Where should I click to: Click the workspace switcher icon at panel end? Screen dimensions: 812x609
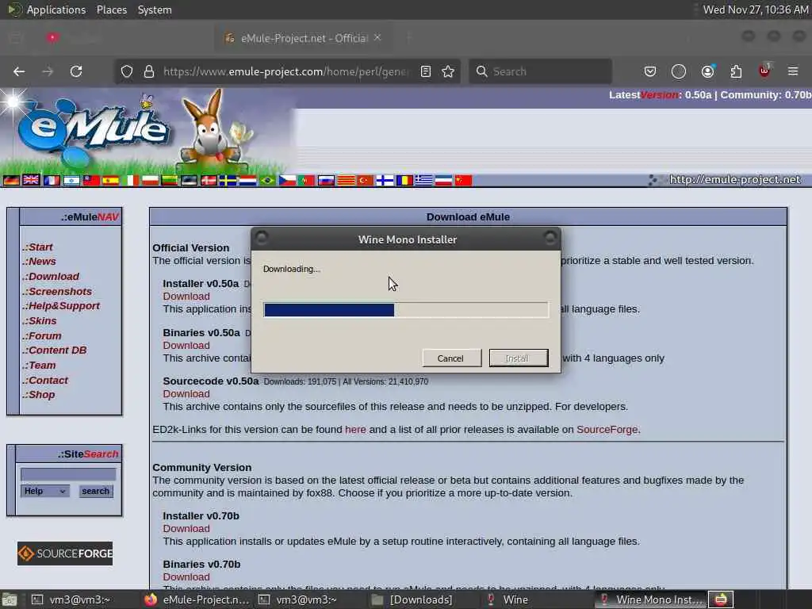point(721,599)
